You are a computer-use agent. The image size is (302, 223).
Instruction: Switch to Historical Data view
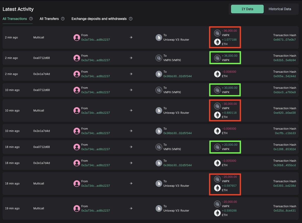(x=280, y=9)
